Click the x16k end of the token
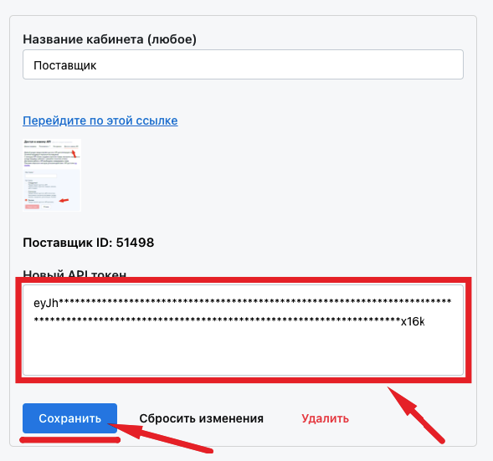Image resolution: width=493 pixels, height=461 pixels. pos(413,322)
